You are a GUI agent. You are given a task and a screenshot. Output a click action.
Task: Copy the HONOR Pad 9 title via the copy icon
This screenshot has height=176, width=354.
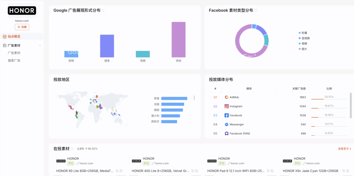tap(268, 171)
